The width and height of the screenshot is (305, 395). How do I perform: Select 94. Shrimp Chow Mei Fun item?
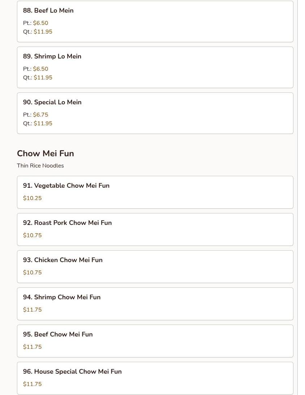point(62,297)
